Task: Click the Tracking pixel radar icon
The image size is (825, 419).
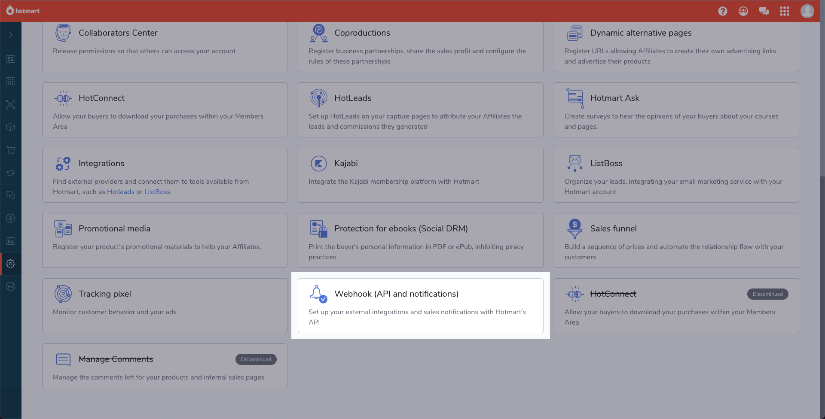Action: [63, 294]
